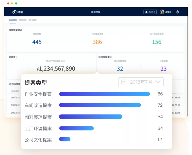Image resolution: width=192 pixels, height=155 pixels.
Task: Click the 作业安全提案 bar showing 86
Action: [104, 94]
